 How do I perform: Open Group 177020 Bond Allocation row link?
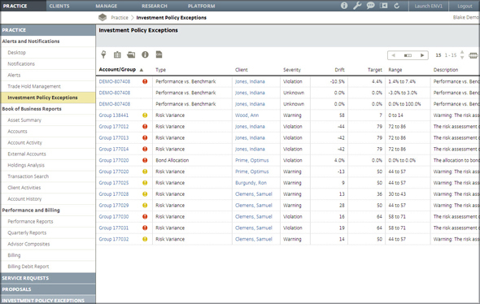pyautogui.click(x=114, y=160)
